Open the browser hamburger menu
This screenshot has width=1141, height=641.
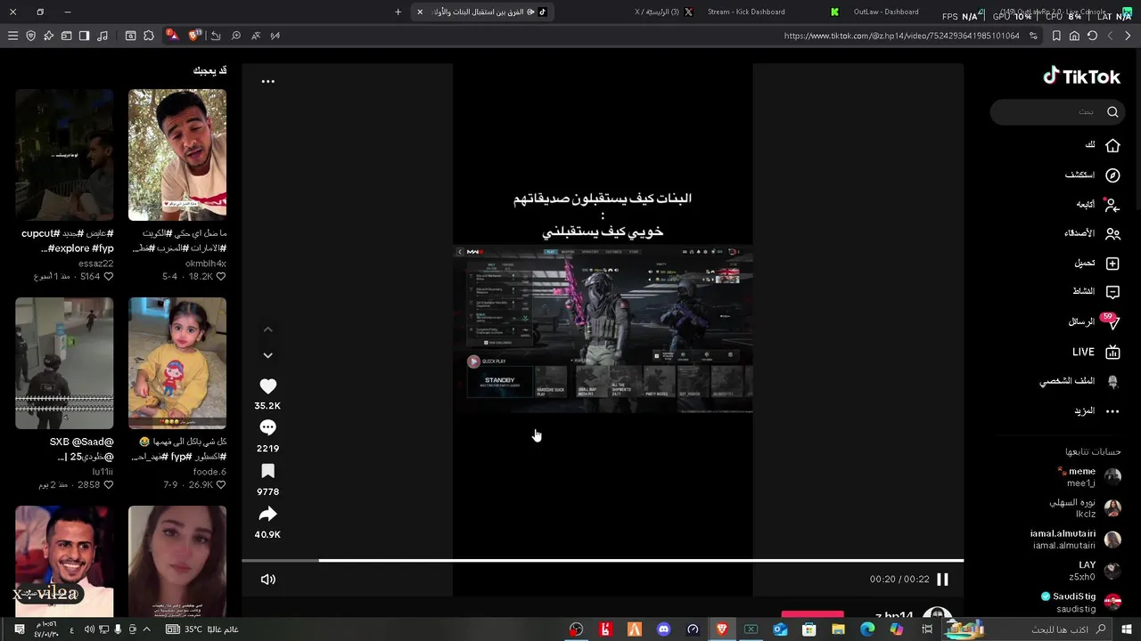tap(12, 36)
